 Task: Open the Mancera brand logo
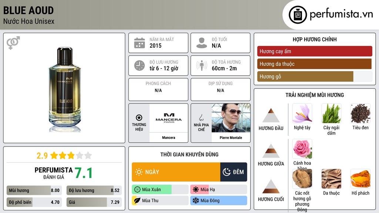click(168, 118)
